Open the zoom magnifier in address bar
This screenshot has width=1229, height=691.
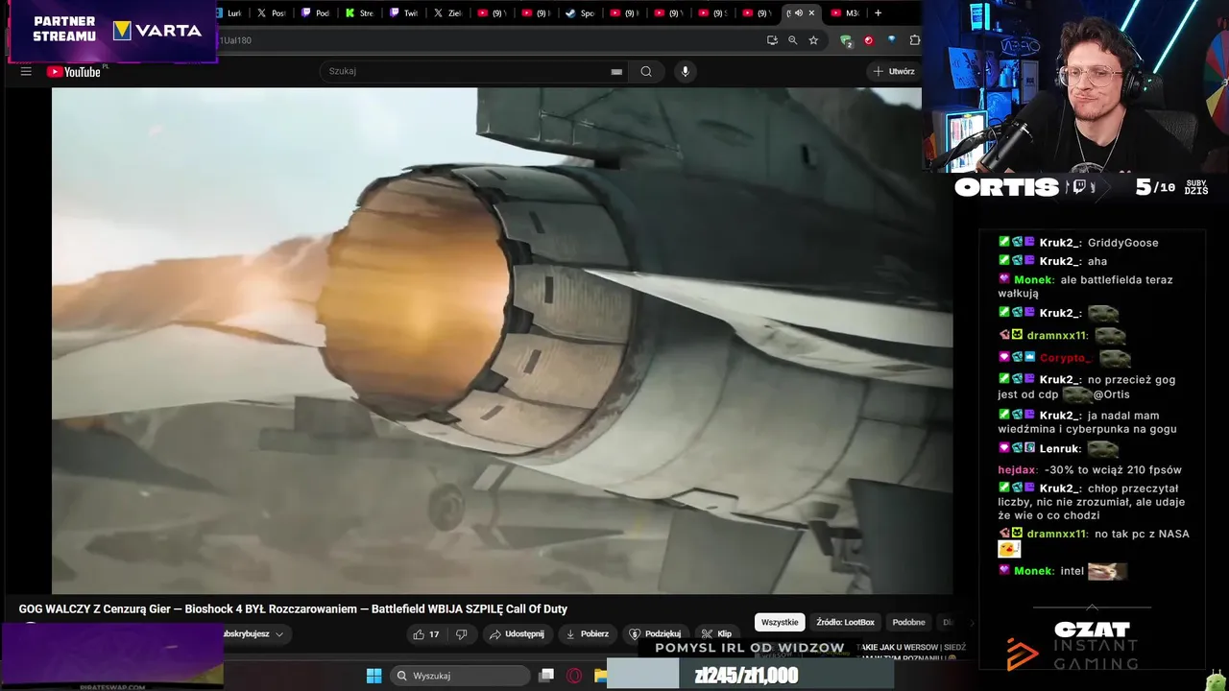[x=792, y=40]
